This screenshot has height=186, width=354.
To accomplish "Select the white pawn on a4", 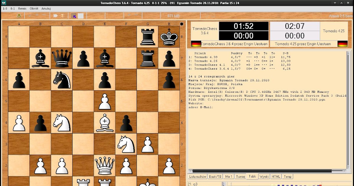I will (19, 123).
